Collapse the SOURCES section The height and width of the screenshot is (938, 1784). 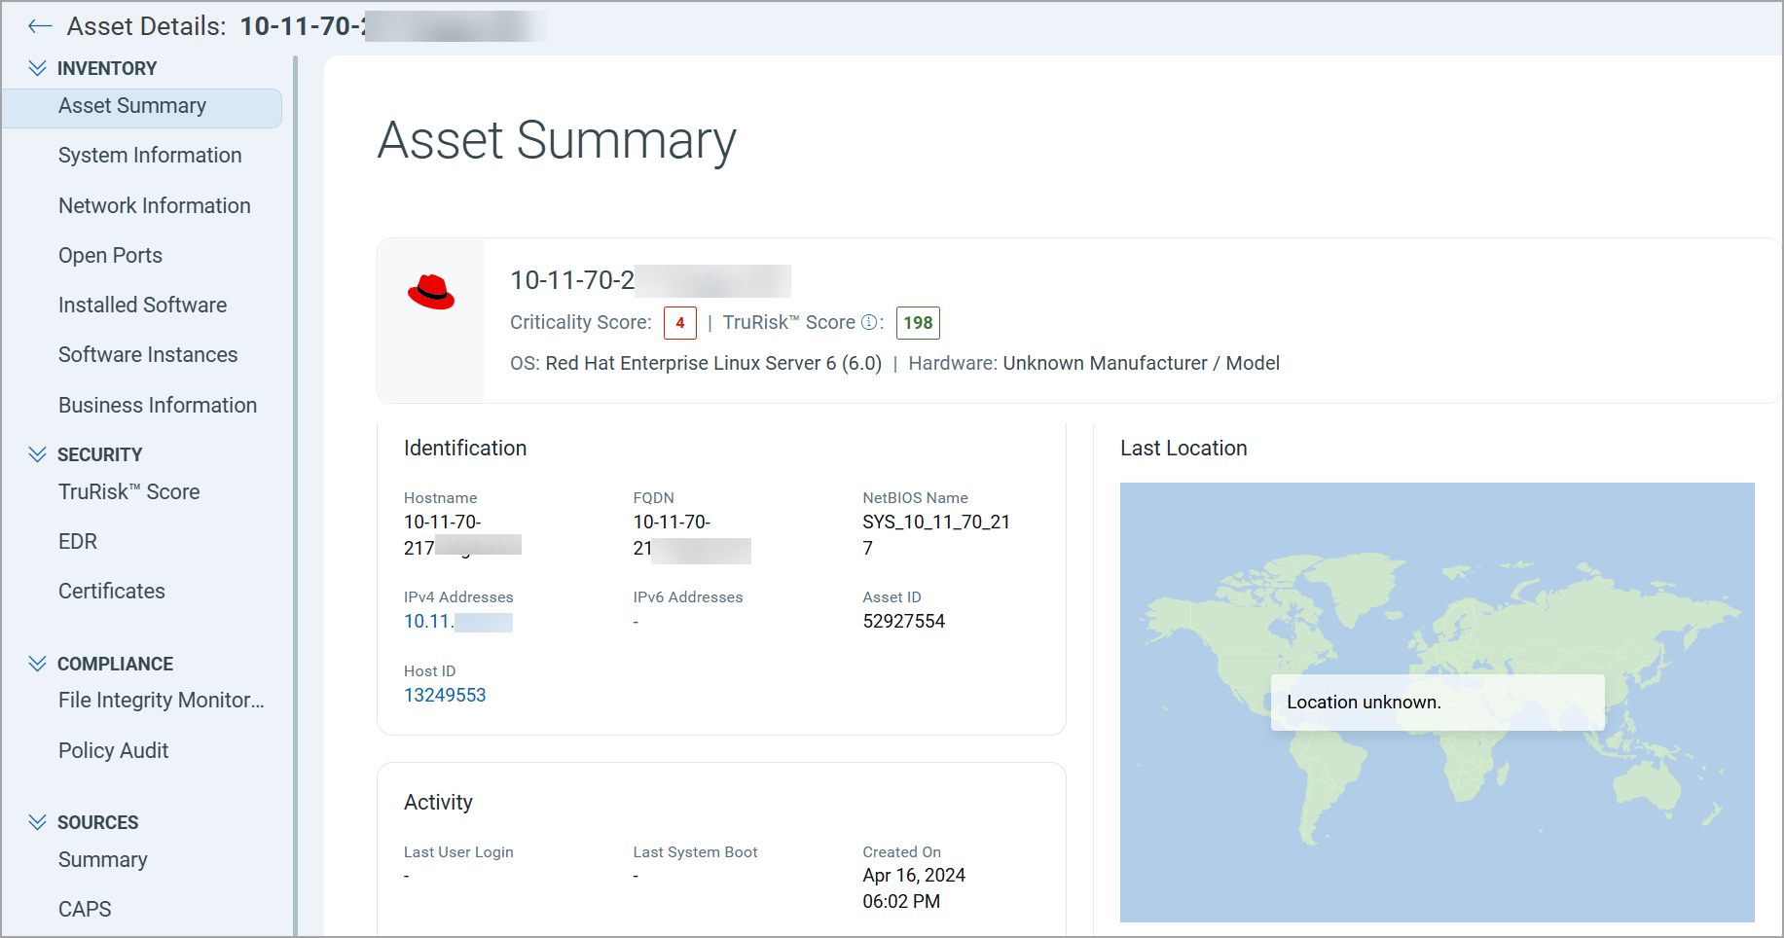point(37,821)
